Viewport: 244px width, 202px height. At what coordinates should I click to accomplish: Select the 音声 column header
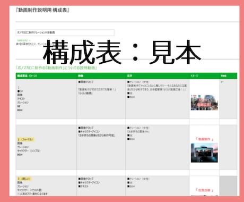tap(158, 76)
